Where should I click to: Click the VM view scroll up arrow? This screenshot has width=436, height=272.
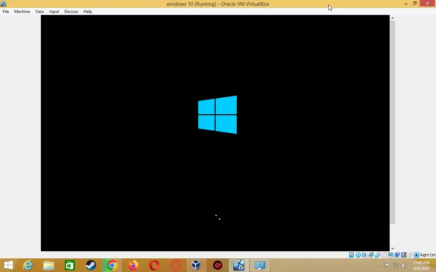pyautogui.click(x=392, y=18)
